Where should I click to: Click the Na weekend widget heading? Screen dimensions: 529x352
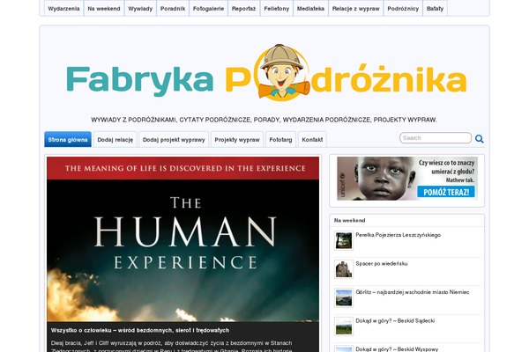click(x=349, y=220)
